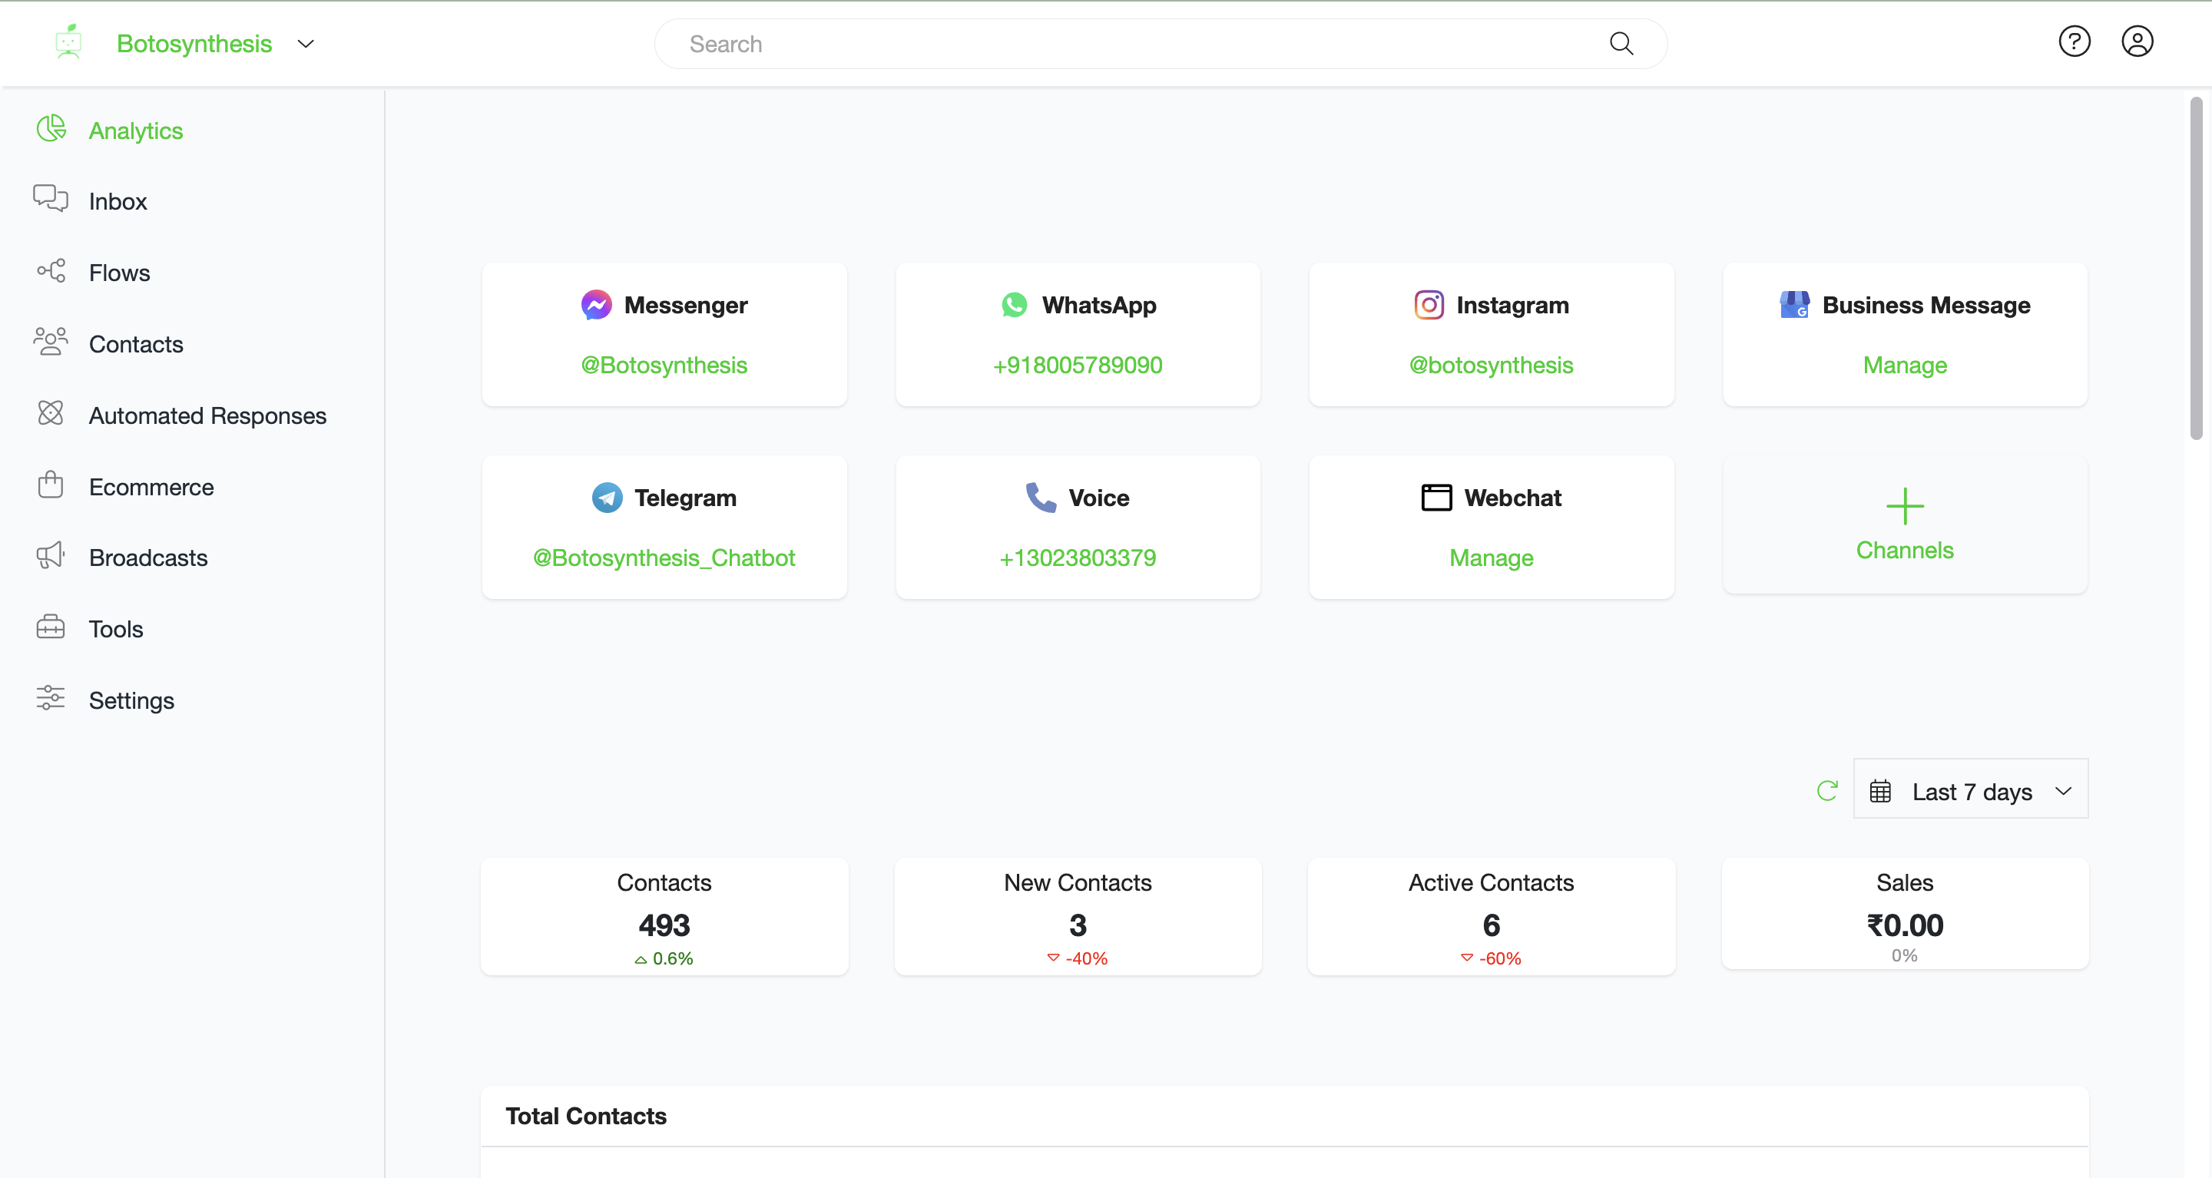Click the Business Message Manage link
The image size is (2212, 1178).
click(1904, 365)
